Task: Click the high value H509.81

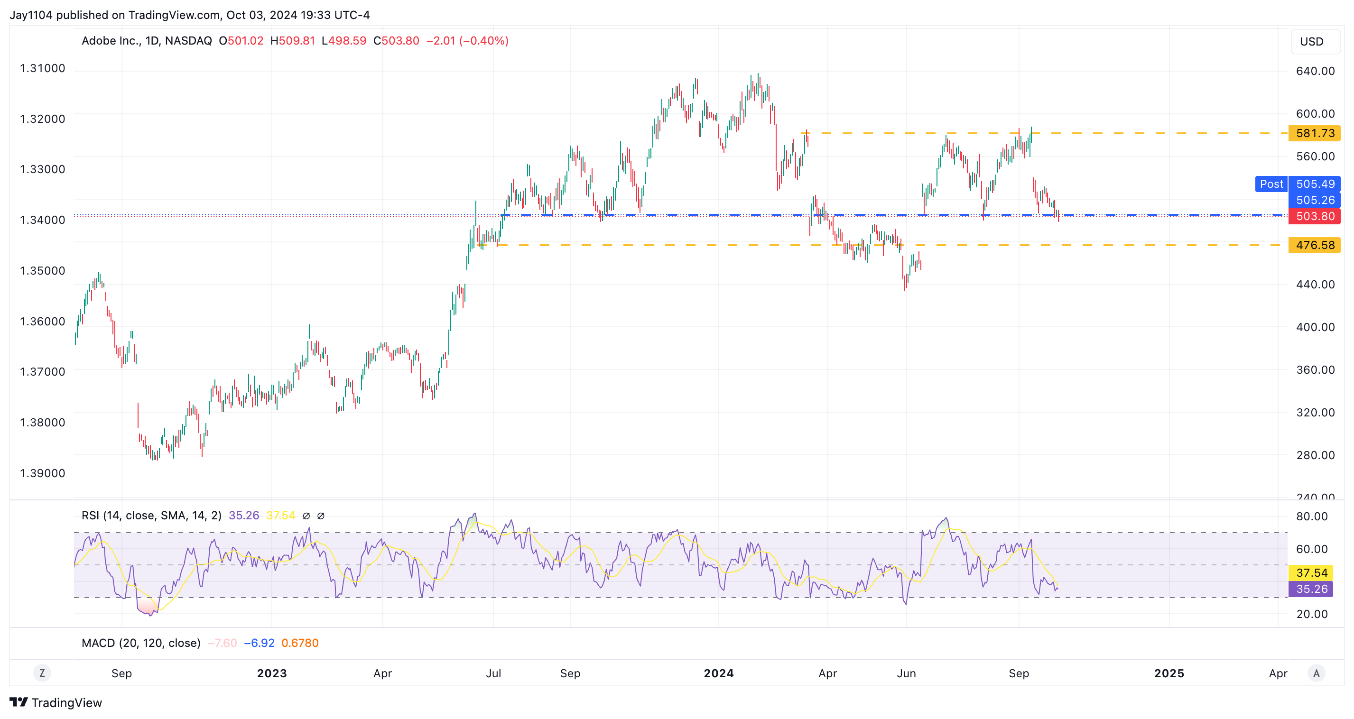Action: 293,40
